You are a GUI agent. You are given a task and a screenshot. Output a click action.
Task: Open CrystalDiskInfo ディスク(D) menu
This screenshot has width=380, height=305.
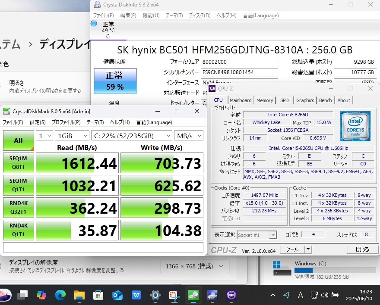[x=199, y=16]
